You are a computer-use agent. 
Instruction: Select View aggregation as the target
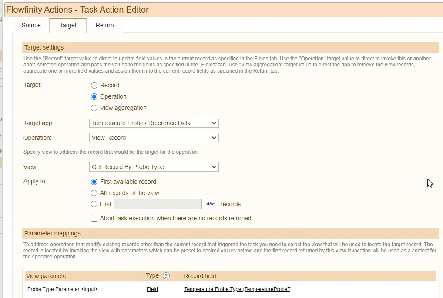tap(94, 108)
